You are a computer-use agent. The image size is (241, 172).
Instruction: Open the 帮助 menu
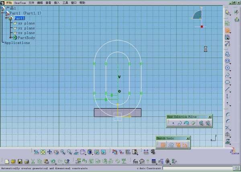pyautogui.click(x=82, y=3)
